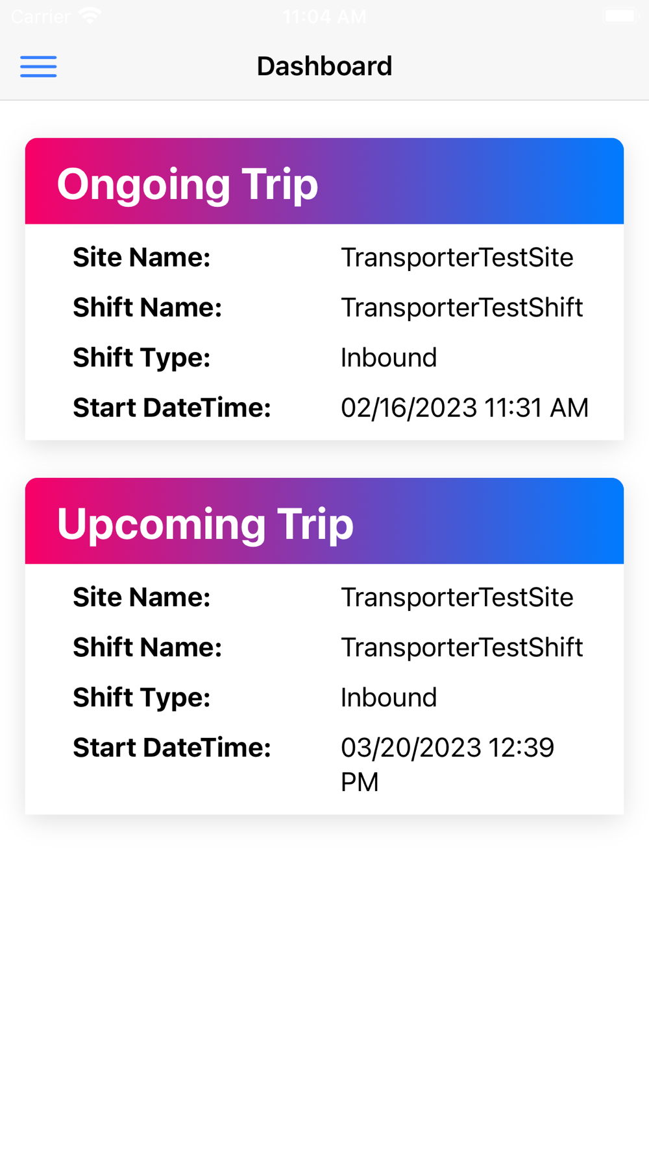Tap Shift Type label in Ongoing Trip
649x1153 pixels.
coord(141,357)
